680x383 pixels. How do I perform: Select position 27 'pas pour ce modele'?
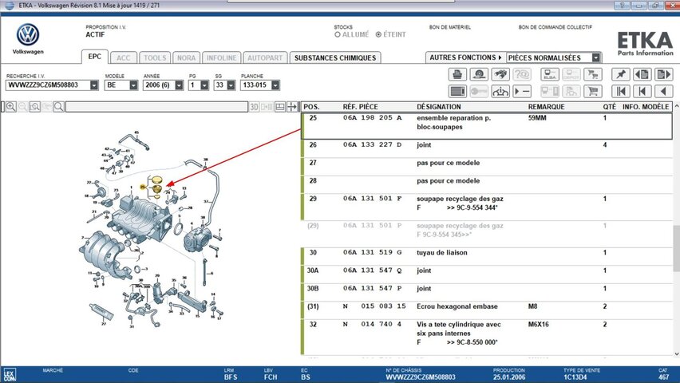487,167
